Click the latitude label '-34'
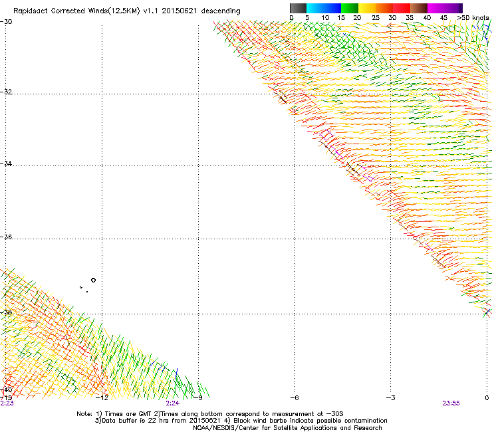The image size is (492, 432). (x=6, y=163)
